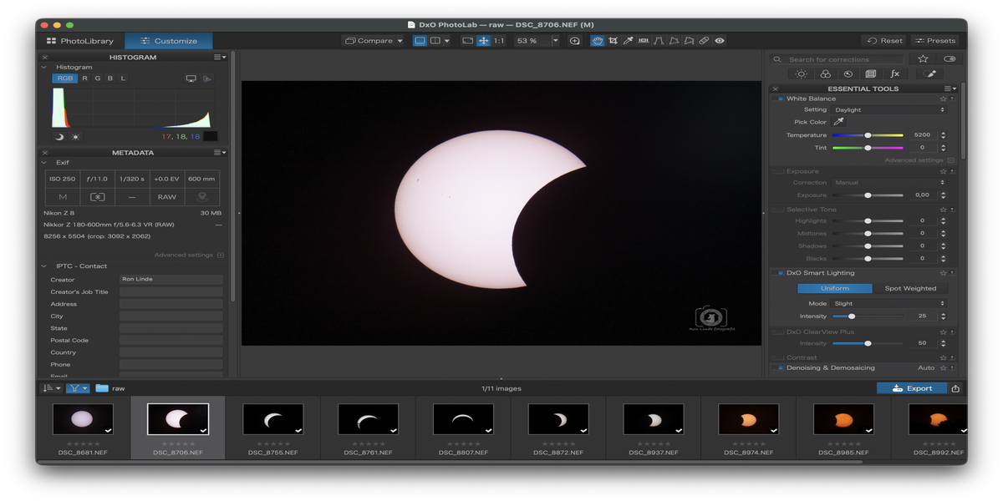Toggle the active corrections switch
Screen dimensions: 1003x501
click(949, 59)
